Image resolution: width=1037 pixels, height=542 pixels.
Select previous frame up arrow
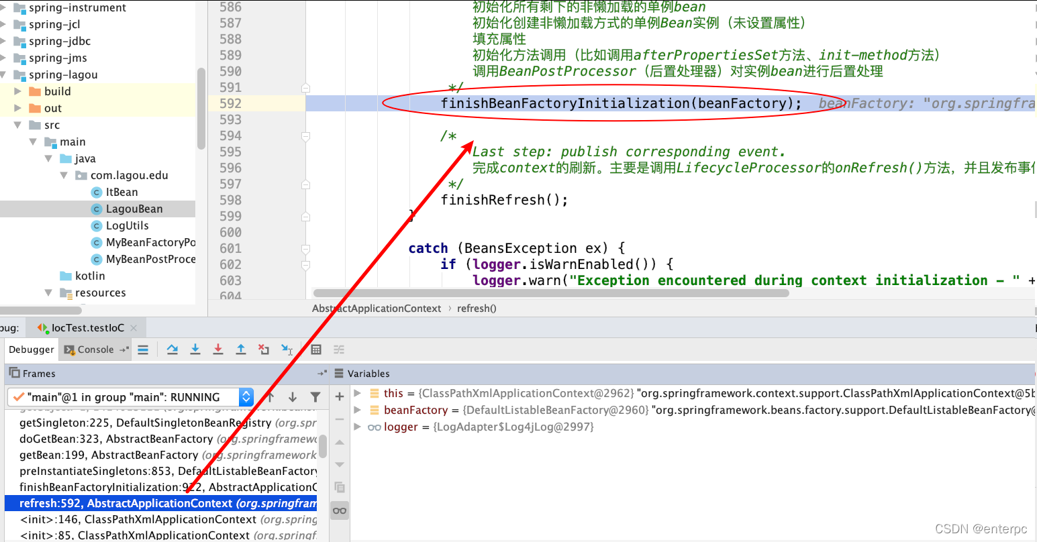point(270,397)
